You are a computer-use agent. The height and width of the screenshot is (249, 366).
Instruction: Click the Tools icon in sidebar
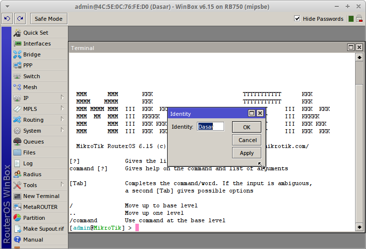pyautogui.click(x=17, y=185)
